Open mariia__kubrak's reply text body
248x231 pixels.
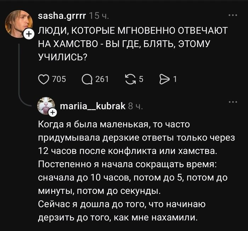point(136,171)
